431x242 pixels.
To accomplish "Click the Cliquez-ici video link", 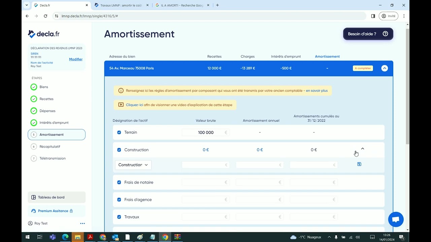I will pos(134,105).
